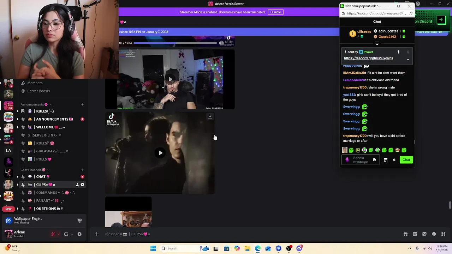Screen dimensions: 452x254
Task: Open the pinned discord.gg link
Action: [368, 58]
